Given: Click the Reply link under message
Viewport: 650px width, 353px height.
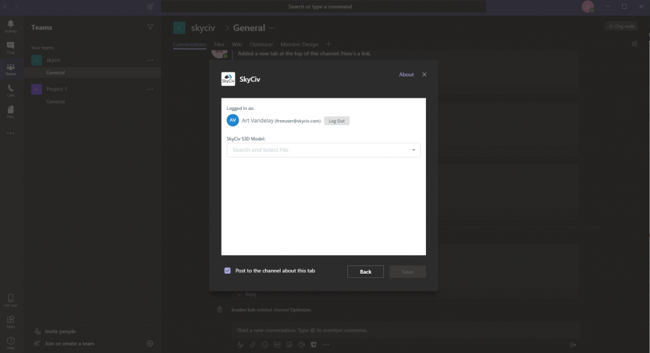Looking at the screenshot, I should click(x=247, y=295).
